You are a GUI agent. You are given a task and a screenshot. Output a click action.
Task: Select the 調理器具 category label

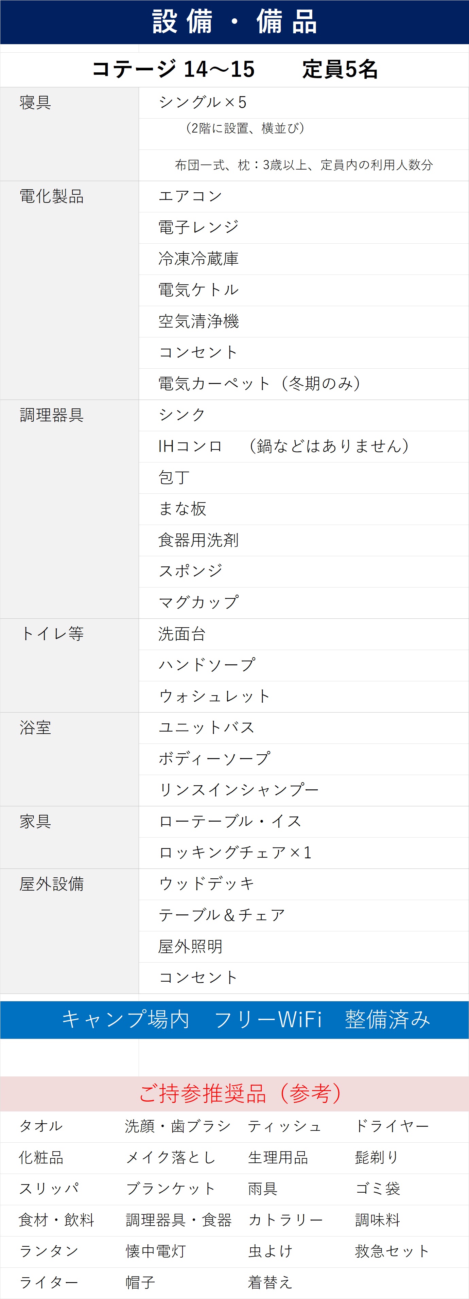(x=51, y=416)
